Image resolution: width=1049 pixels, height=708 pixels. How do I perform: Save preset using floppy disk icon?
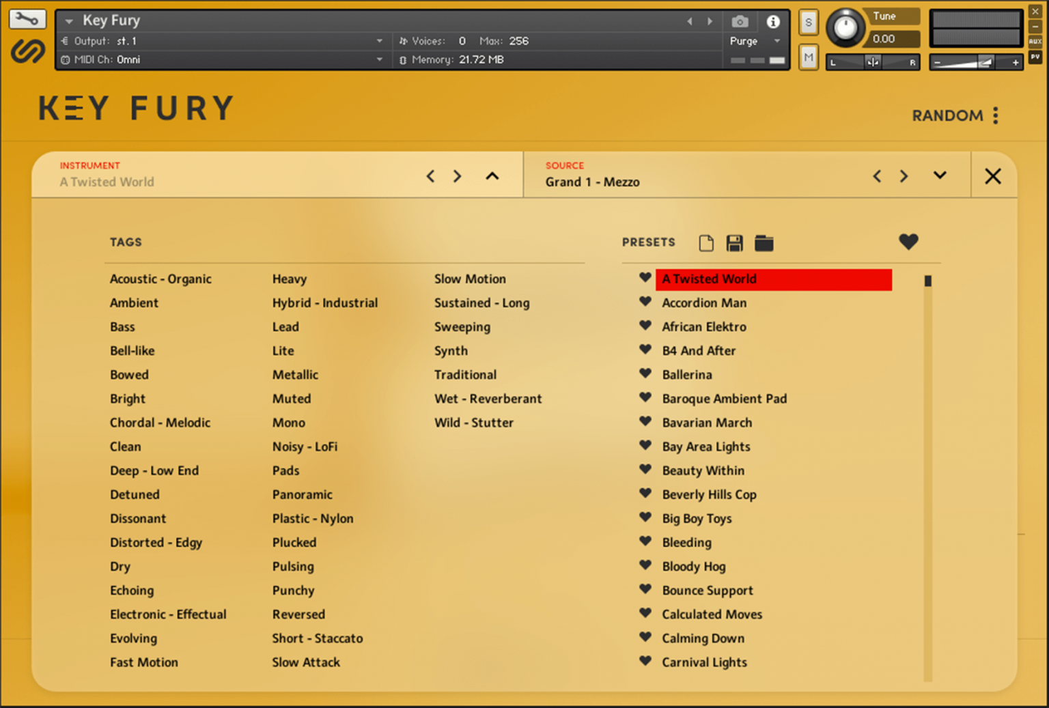[x=734, y=243]
